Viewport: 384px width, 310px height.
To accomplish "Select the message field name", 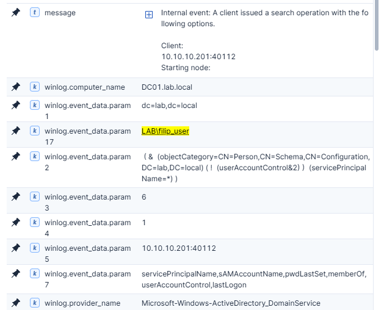I will point(60,13).
